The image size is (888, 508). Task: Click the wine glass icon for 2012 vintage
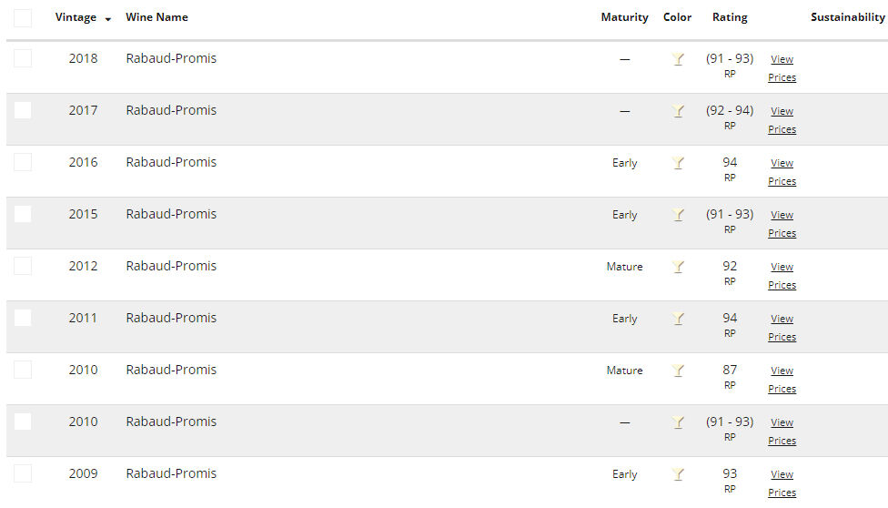tap(678, 267)
